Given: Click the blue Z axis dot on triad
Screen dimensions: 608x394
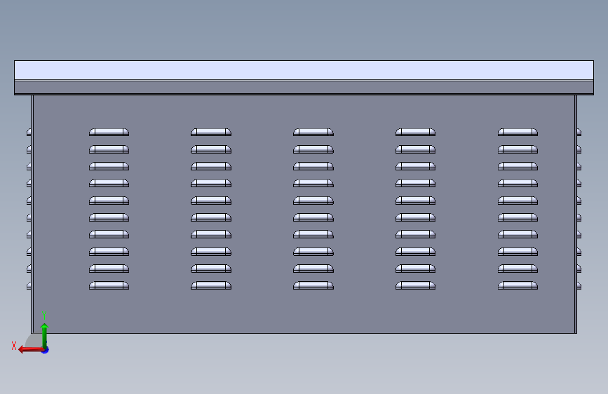Looking at the screenshot, I should point(46,351).
